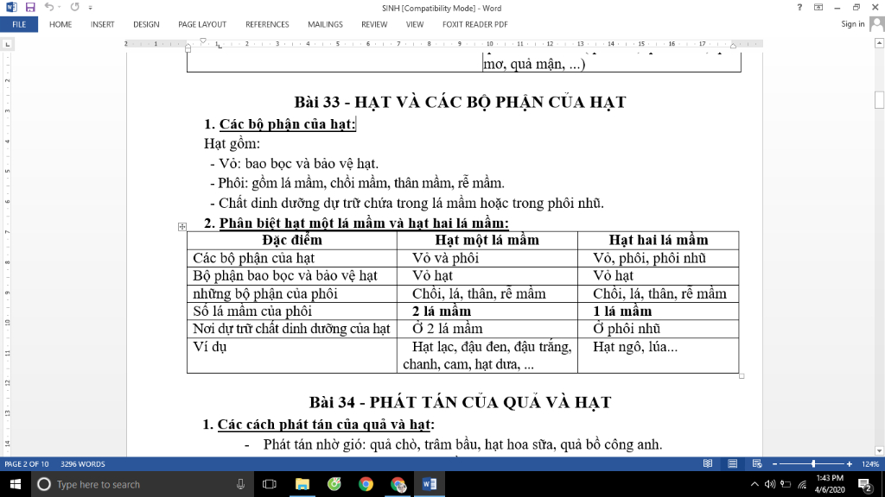Screen dimensions: 885x497
Task: Click the PAGE 2 OF 10 status indicator
Action: click(27, 464)
